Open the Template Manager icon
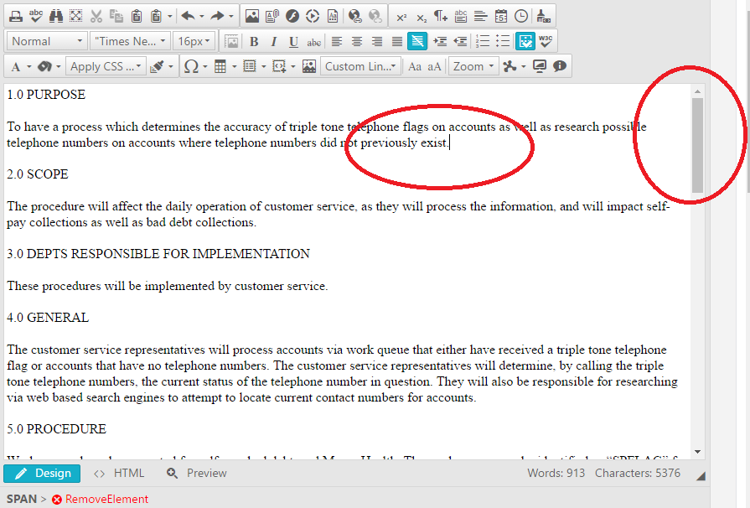The image size is (750, 508). tap(333, 16)
